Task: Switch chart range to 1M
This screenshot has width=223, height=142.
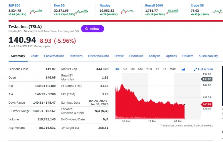Action: [132, 69]
